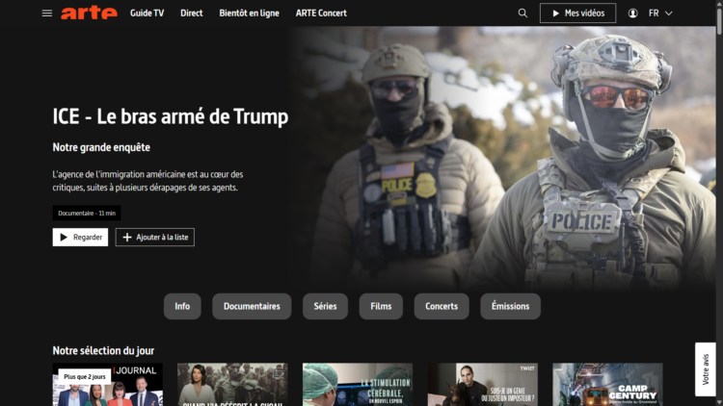Open the hamburger menu icon
723x406 pixels.
[47, 13]
